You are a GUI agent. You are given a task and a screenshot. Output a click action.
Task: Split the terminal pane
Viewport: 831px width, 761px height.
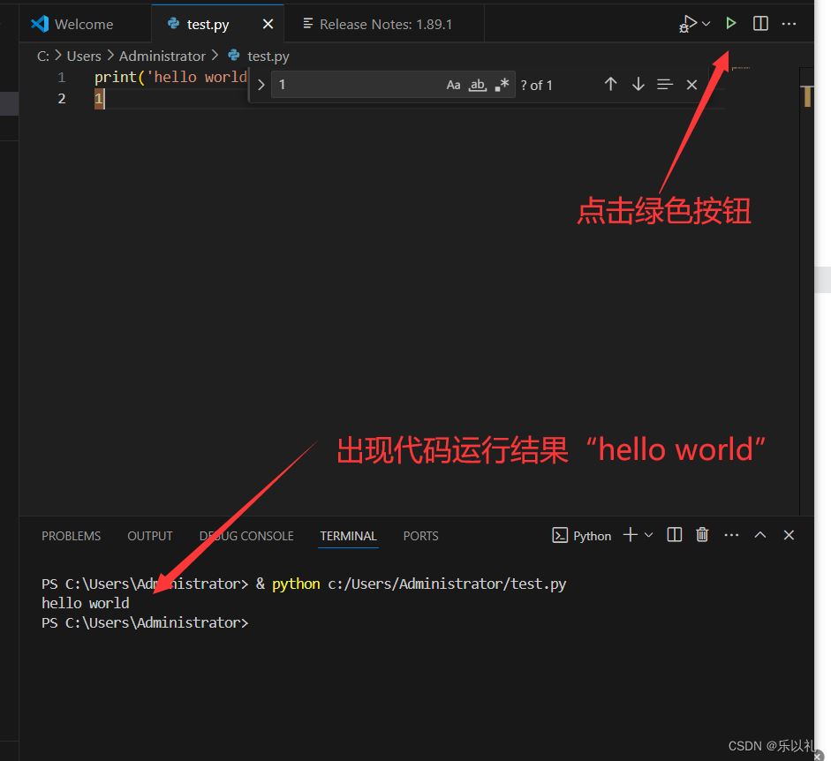674,534
